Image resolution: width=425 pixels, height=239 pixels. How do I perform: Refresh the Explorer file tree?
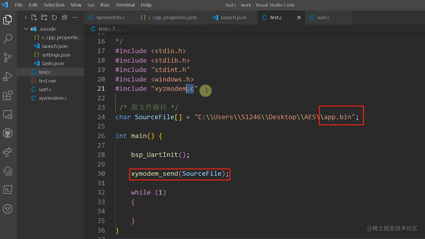coord(54,18)
